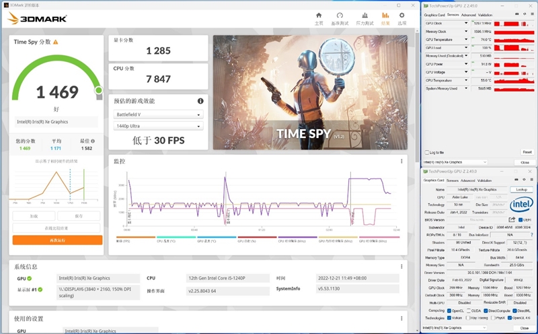This screenshot has height=334, width=538.
Task: Open the Battlefield V game dropdown
Action: (158, 114)
